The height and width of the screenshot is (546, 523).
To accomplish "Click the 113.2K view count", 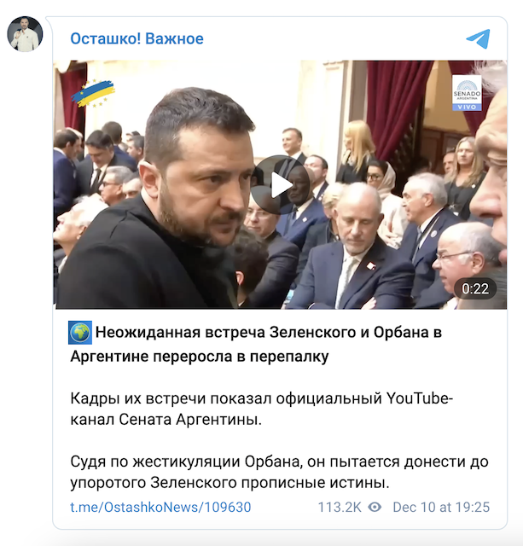I will point(340,507).
